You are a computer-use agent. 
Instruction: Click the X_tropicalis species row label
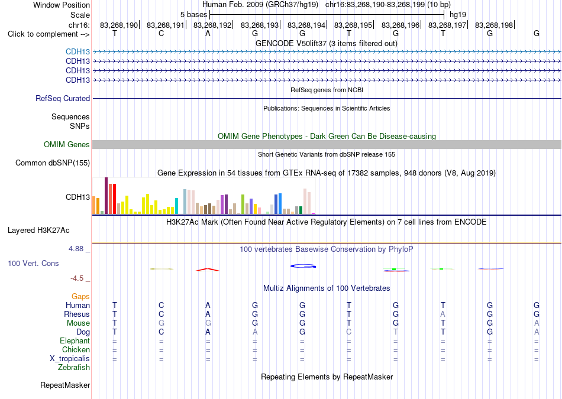(x=70, y=359)
